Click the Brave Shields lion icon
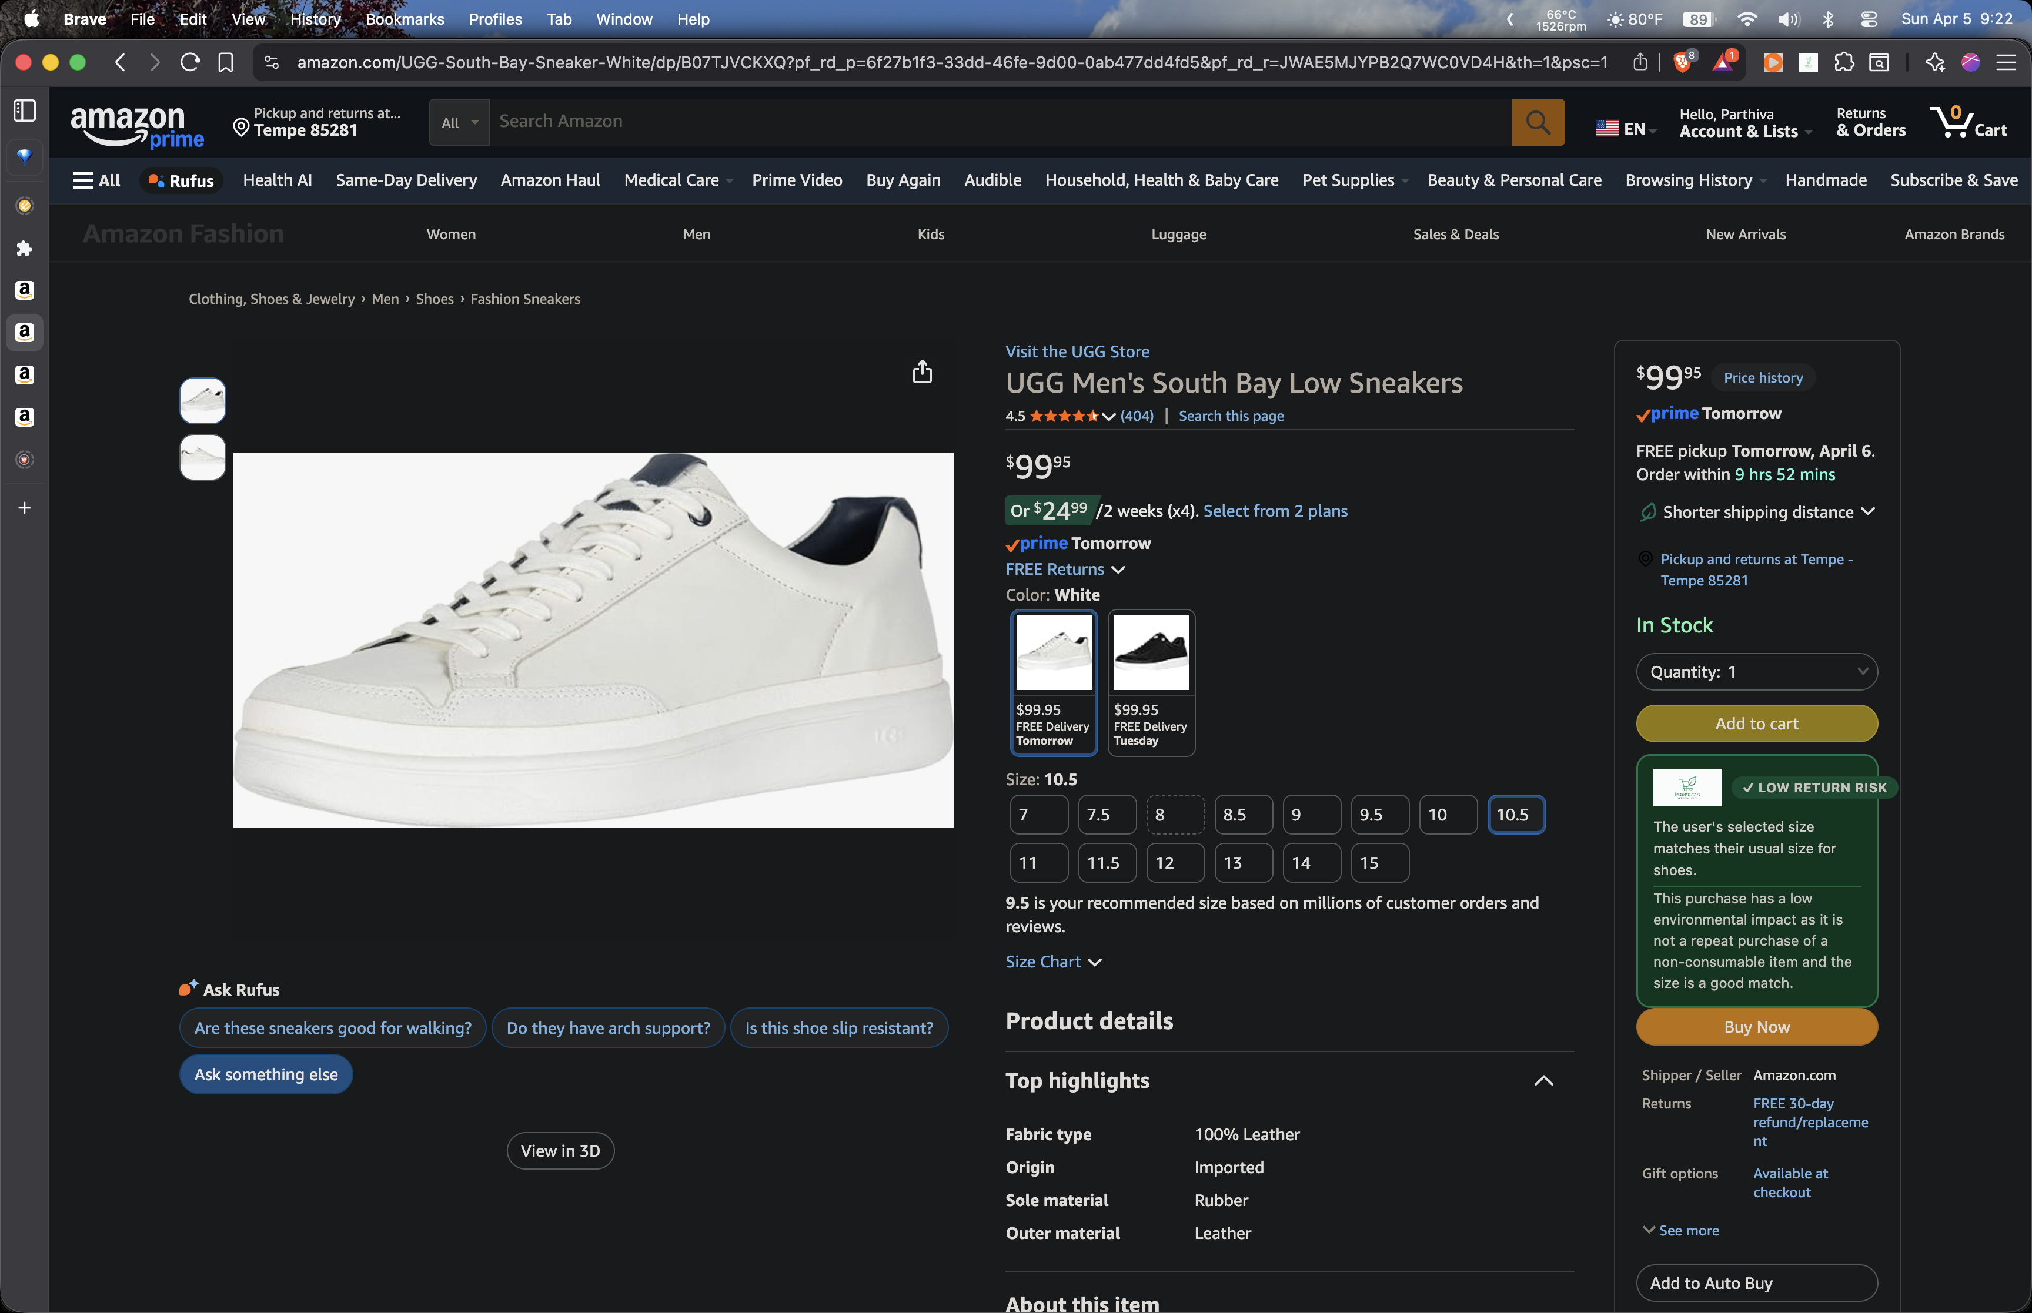 point(1682,62)
